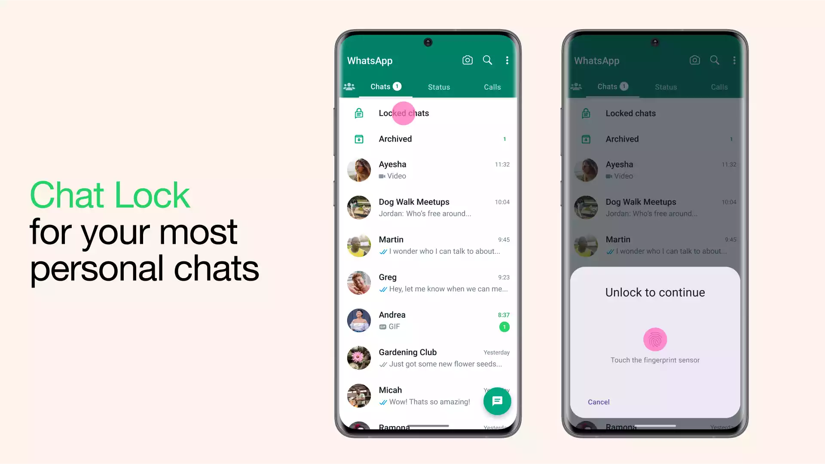Tap the fingerprint sensor icon
The width and height of the screenshot is (825, 464).
[x=655, y=339]
